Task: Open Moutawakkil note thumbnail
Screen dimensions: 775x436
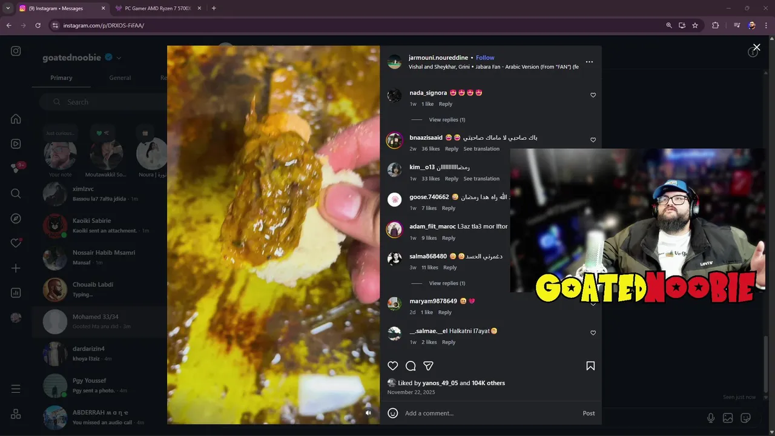Action: coord(106,154)
